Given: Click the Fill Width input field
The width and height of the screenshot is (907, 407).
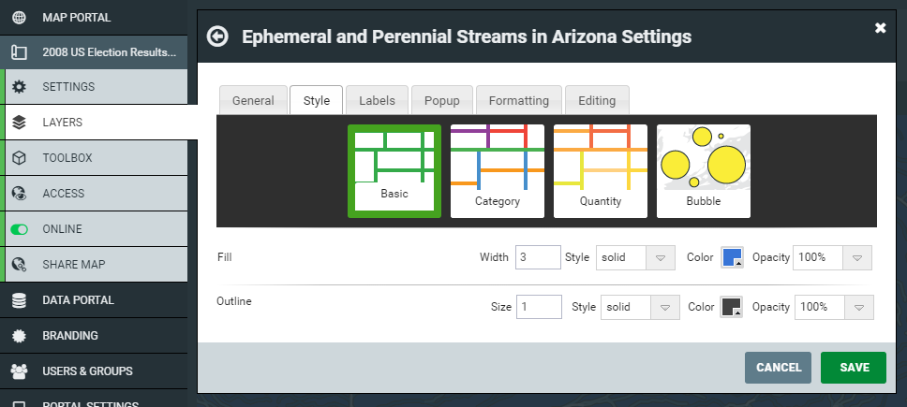Looking at the screenshot, I should point(538,257).
